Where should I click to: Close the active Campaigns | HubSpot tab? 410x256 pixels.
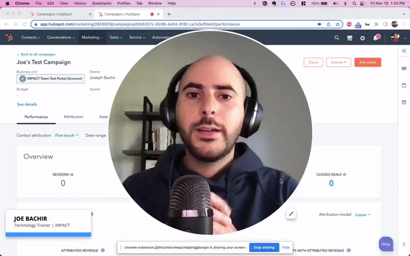click(x=158, y=14)
